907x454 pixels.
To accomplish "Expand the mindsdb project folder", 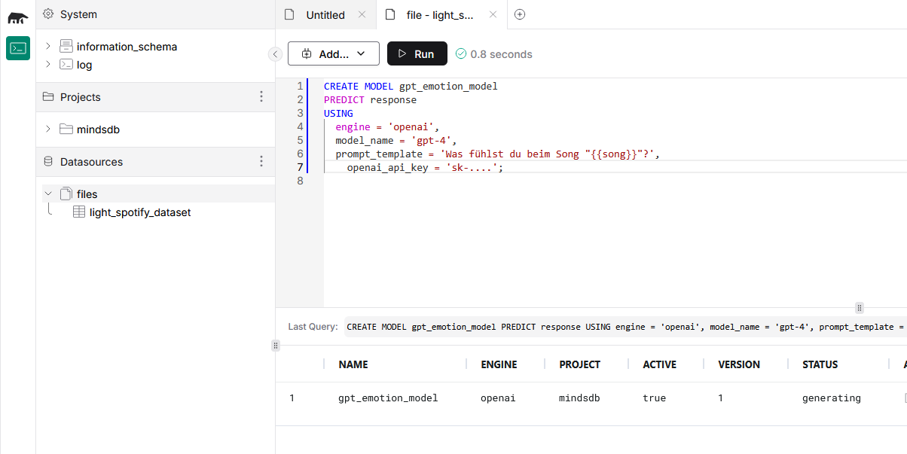I will point(48,129).
